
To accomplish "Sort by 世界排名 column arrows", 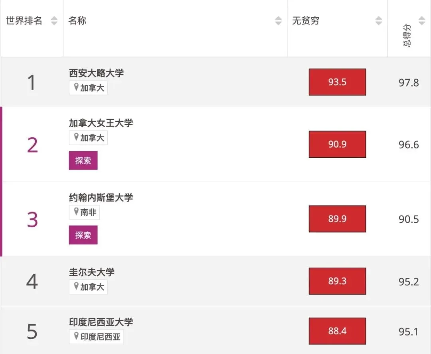I will click(54, 21).
